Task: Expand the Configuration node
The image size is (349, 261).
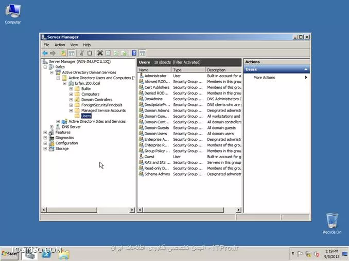Action: point(45,143)
